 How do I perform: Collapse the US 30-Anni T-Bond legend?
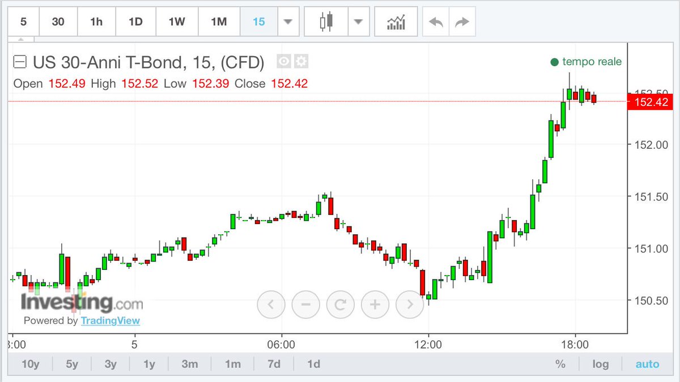(20, 62)
